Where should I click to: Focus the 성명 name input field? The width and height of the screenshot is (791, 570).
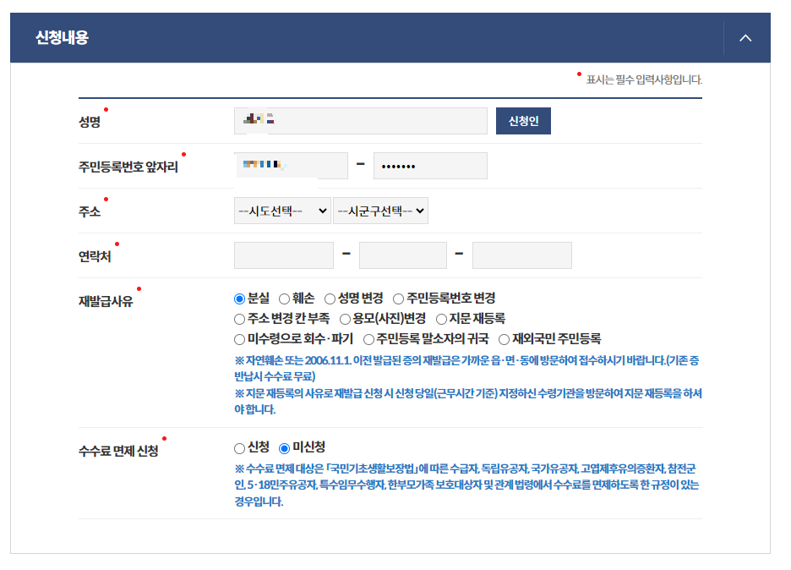coord(361,121)
